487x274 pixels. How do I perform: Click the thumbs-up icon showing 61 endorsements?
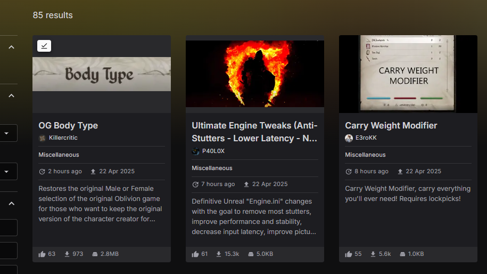195,254
